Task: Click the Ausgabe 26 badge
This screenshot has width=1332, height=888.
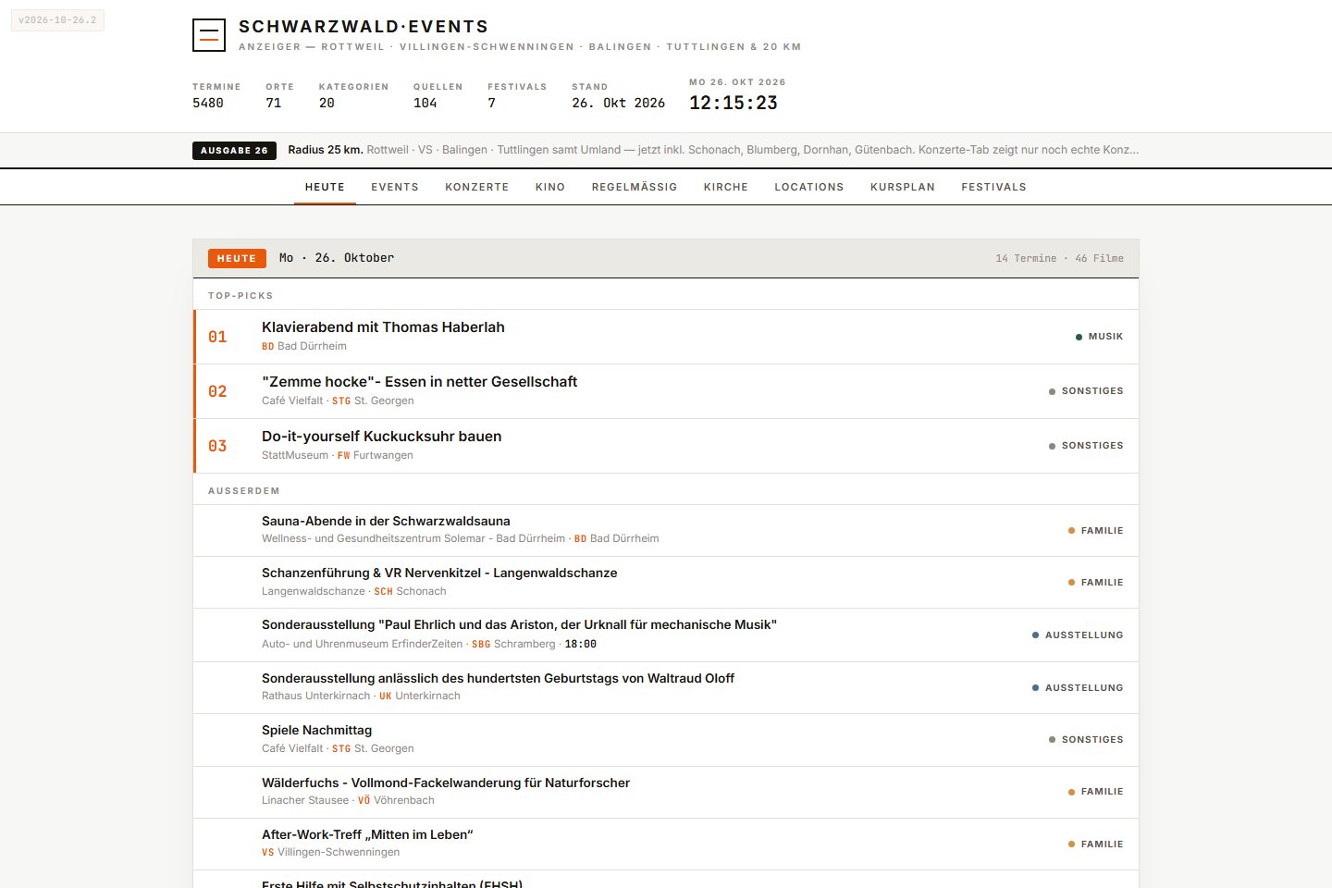Action: pos(234,150)
